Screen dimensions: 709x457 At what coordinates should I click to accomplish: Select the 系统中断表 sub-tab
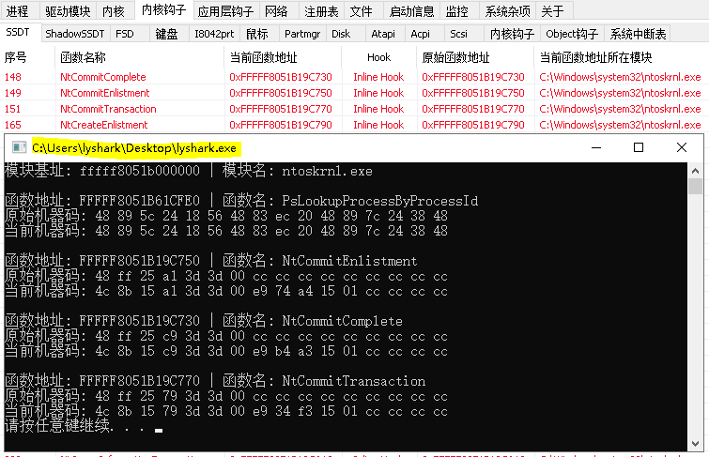pyautogui.click(x=638, y=34)
